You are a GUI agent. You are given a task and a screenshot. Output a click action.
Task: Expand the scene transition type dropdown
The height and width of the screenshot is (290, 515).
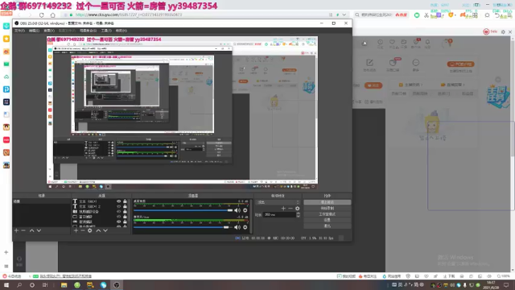(x=278, y=202)
